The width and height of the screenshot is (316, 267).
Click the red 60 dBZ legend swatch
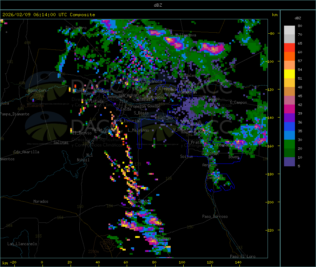[x=289, y=48]
